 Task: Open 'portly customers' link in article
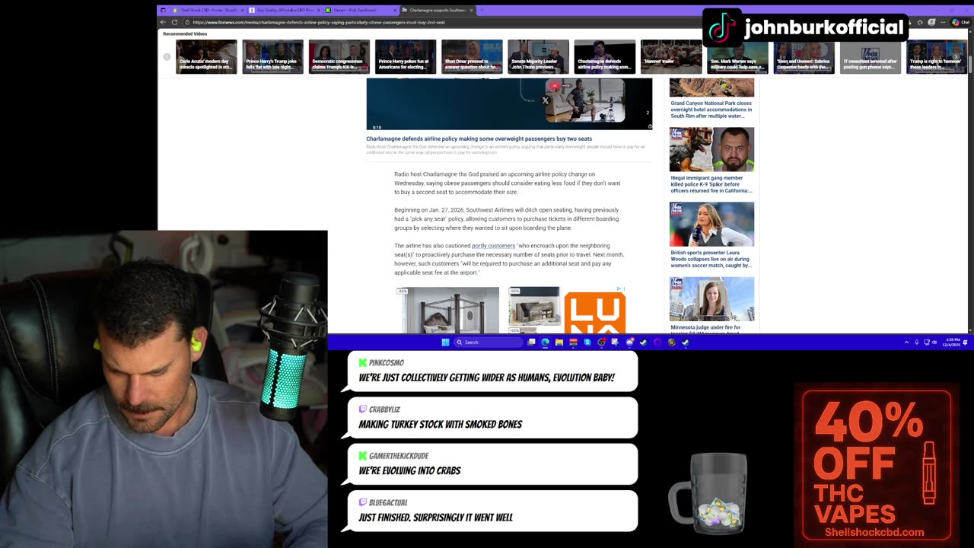point(493,246)
